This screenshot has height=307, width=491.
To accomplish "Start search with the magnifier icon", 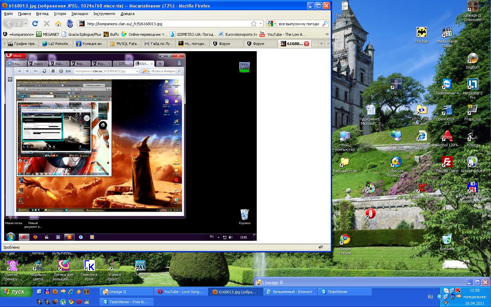I will 325,24.
